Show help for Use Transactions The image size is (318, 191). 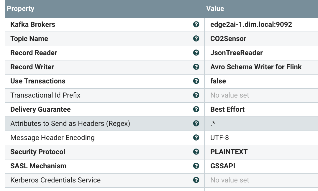pyautogui.click(x=196, y=81)
